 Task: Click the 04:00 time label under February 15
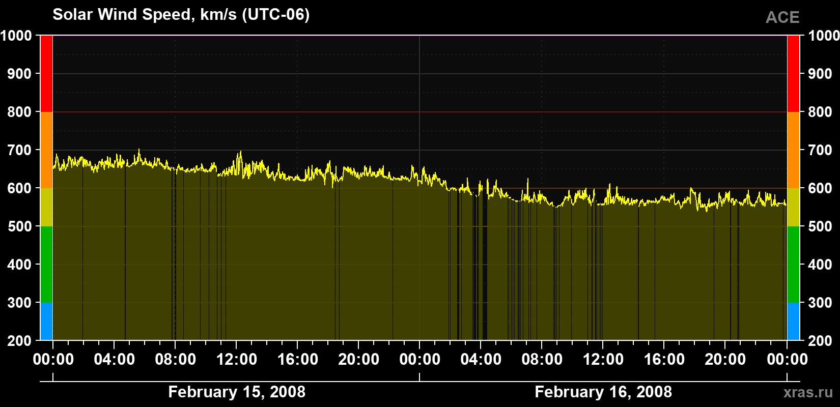pos(114,359)
